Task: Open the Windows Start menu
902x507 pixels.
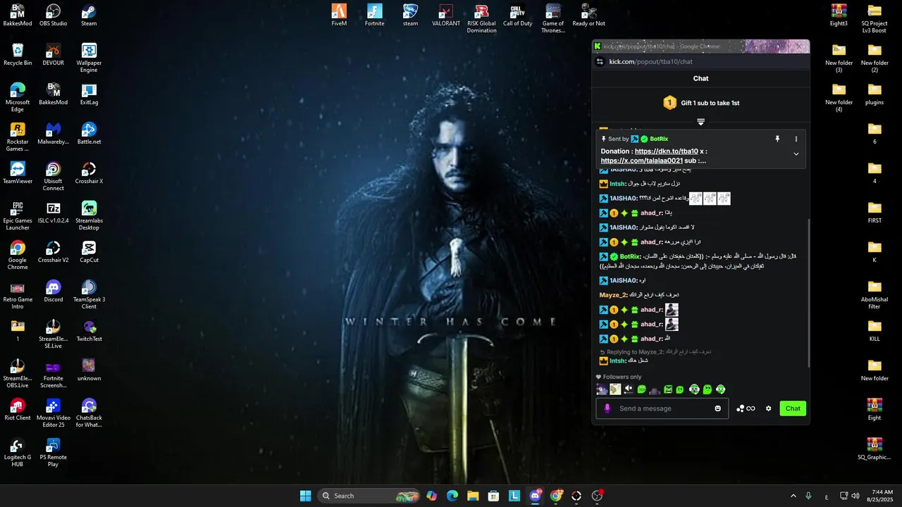Action: click(x=305, y=496)
